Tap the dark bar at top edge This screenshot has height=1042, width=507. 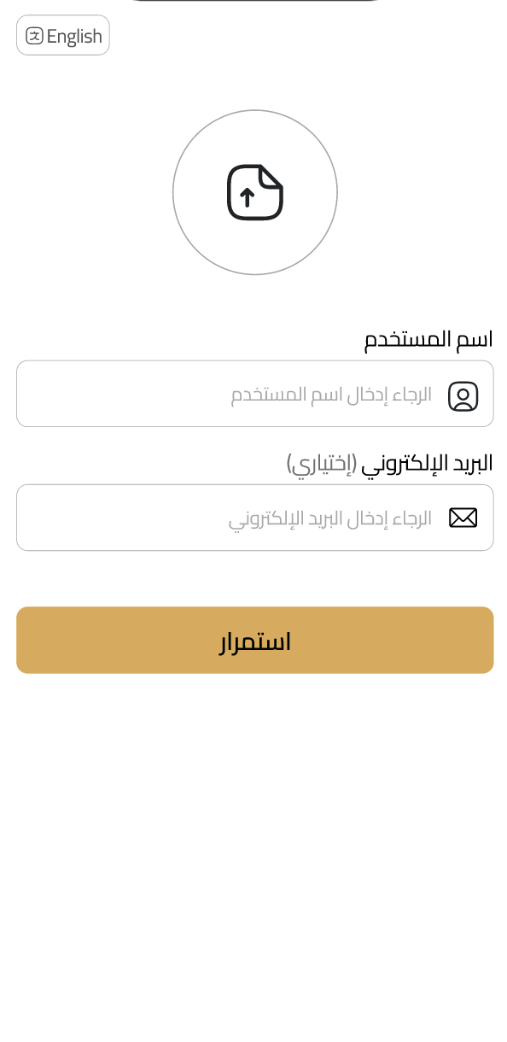click(254, 1)
